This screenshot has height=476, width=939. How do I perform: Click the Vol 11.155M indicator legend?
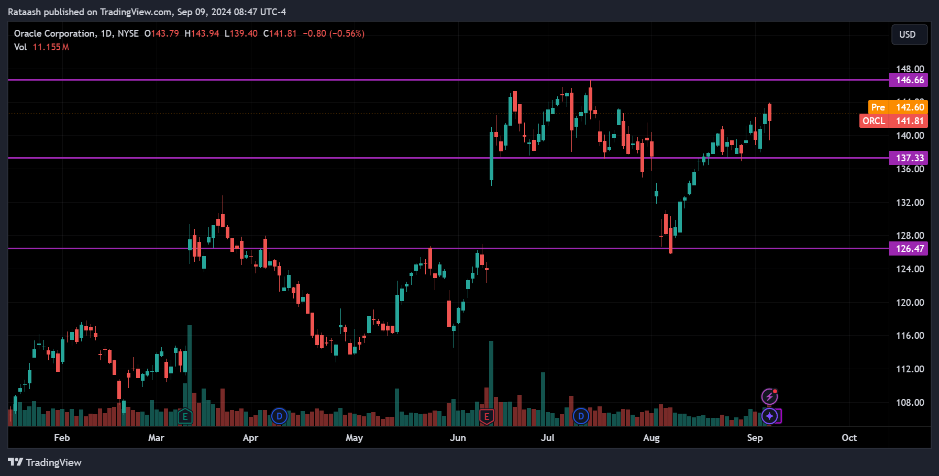coord(41,47)
